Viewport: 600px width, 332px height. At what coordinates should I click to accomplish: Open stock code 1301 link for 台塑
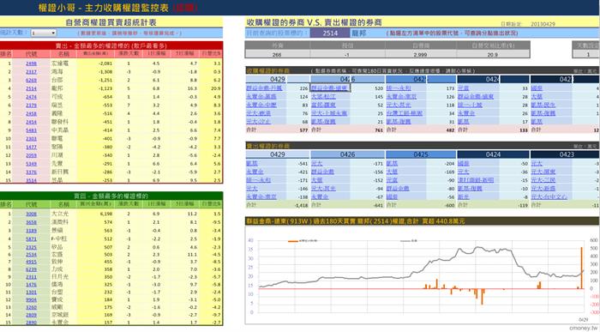tap(32, 293)
